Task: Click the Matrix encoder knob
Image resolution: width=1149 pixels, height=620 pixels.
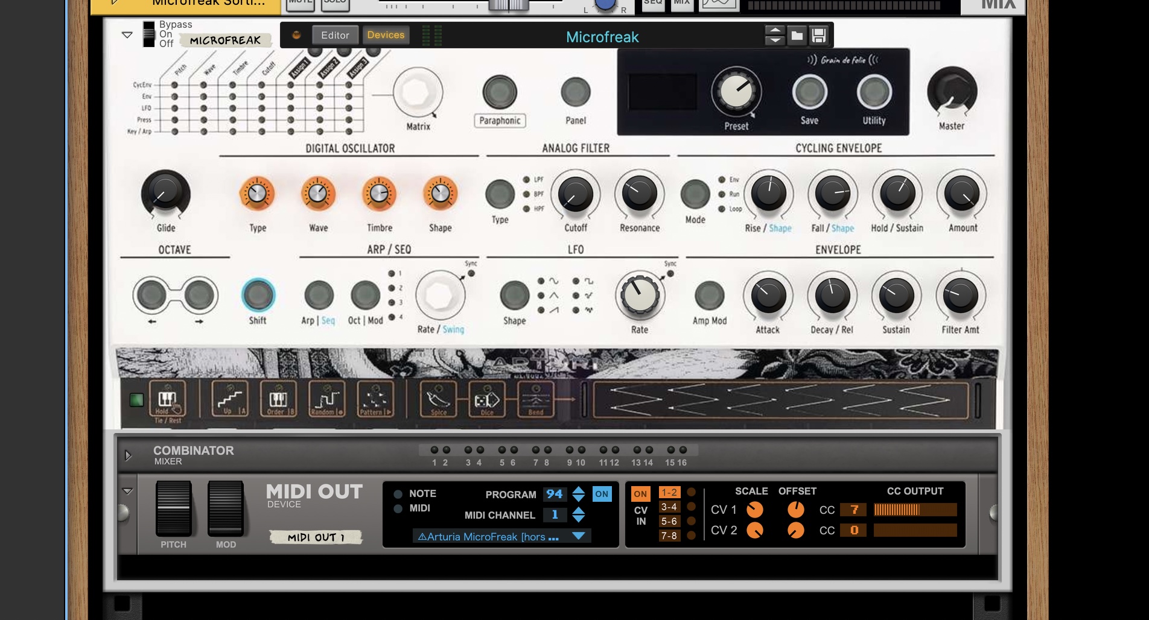Action: (x=417, y=92)
